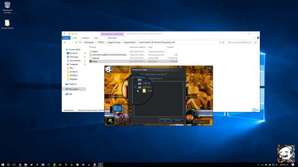Sort by the Nombre column header
This screenshot has height=167, width=298.
tap(93, 47)
